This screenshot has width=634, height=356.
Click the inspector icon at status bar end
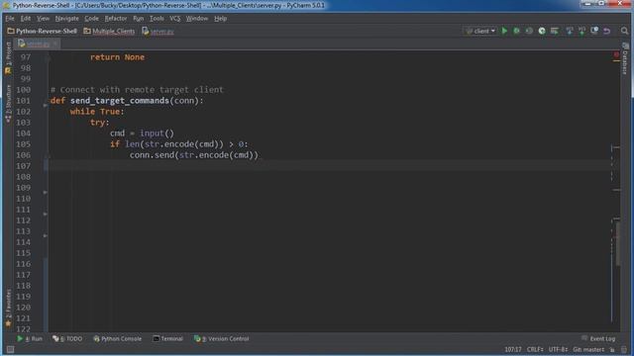pyautogui.click(x=624, y=349)
